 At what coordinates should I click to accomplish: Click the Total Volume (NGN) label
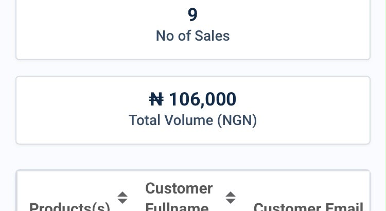(x=193, y=120)
